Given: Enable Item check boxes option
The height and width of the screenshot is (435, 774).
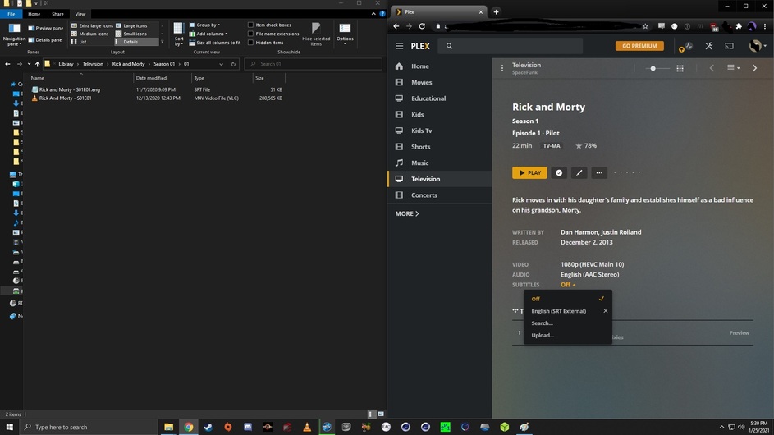Looking at the screenshot, I should (x=251, y=25).
